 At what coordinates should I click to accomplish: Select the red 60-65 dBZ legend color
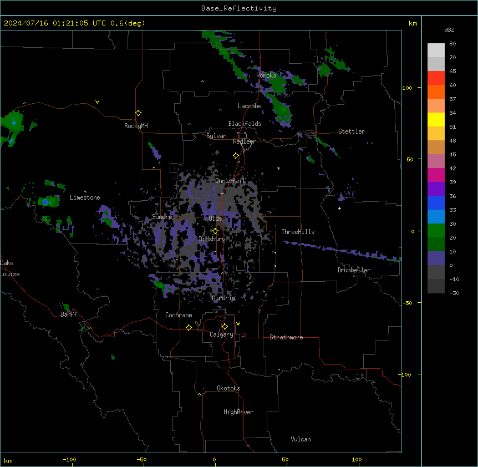(436, 78)
